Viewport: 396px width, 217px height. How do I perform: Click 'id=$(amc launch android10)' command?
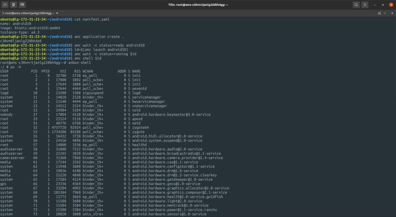(x=101, y=49)
